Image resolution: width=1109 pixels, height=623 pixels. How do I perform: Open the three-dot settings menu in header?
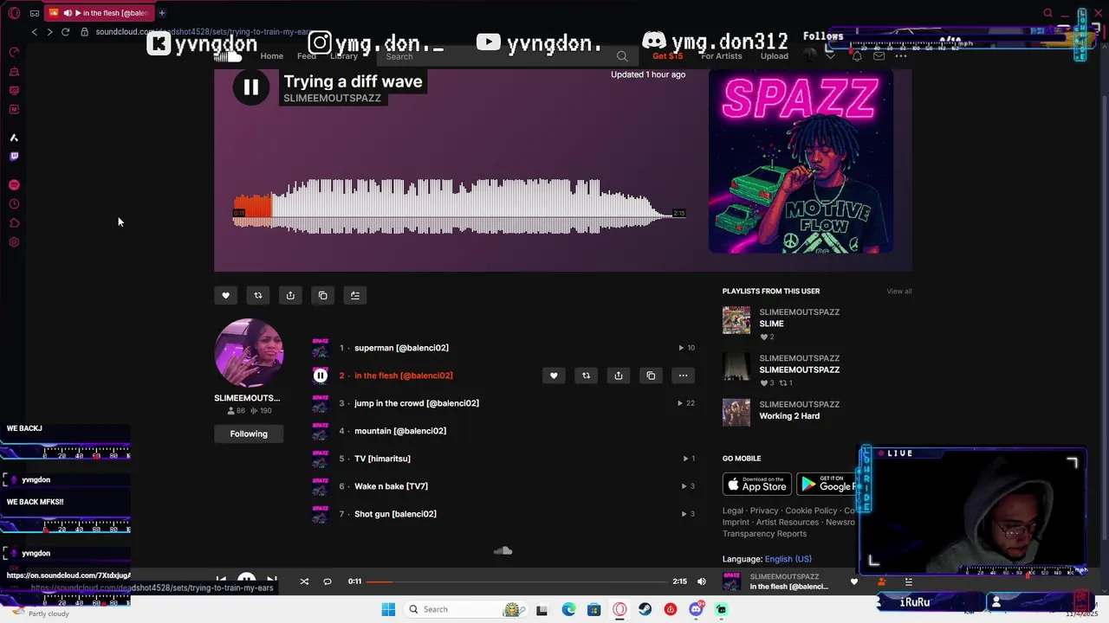901,56
